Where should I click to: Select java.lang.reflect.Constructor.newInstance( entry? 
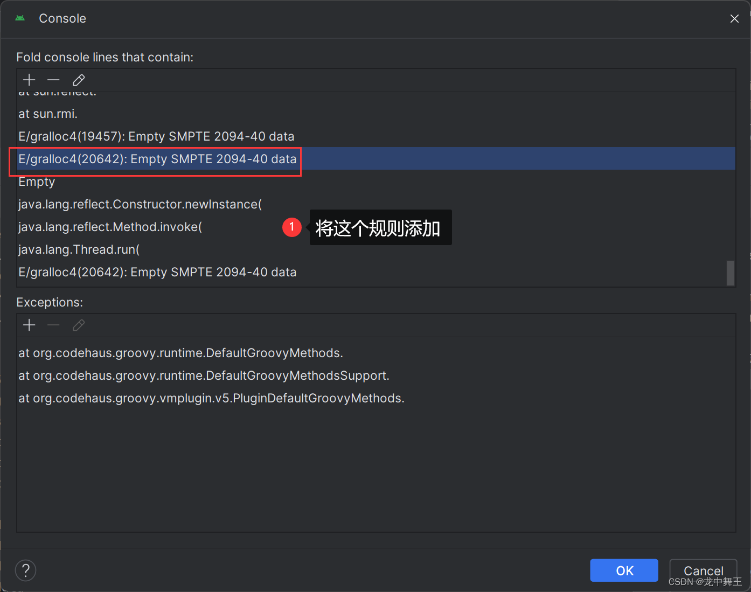click(x=376, y=204)
